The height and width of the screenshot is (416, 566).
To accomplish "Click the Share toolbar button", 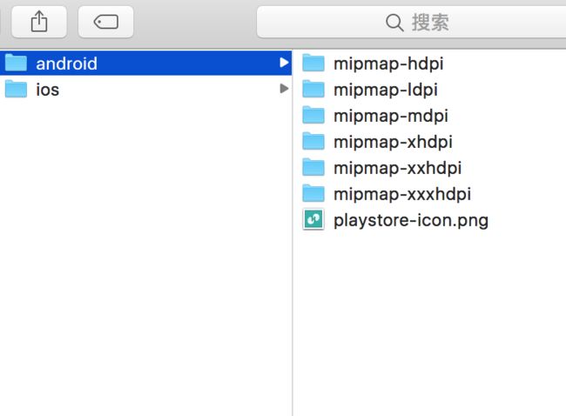I will [39, 22].
